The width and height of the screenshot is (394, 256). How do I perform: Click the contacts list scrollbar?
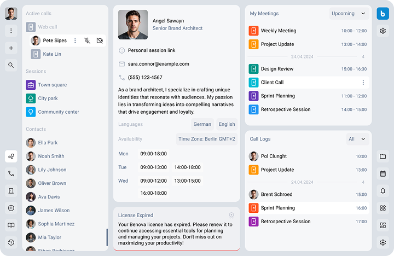(107, 237)
